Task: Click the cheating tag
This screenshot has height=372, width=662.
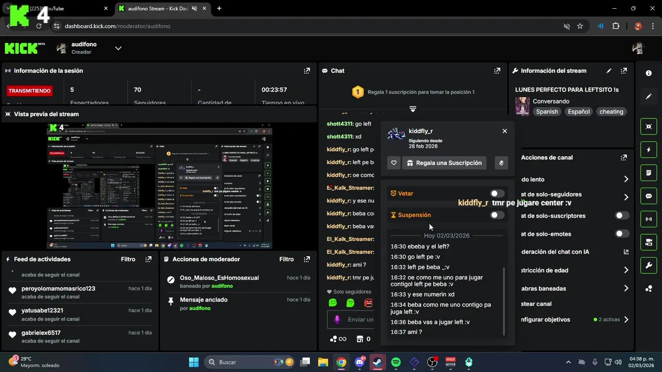Action: tap(611, 112)
